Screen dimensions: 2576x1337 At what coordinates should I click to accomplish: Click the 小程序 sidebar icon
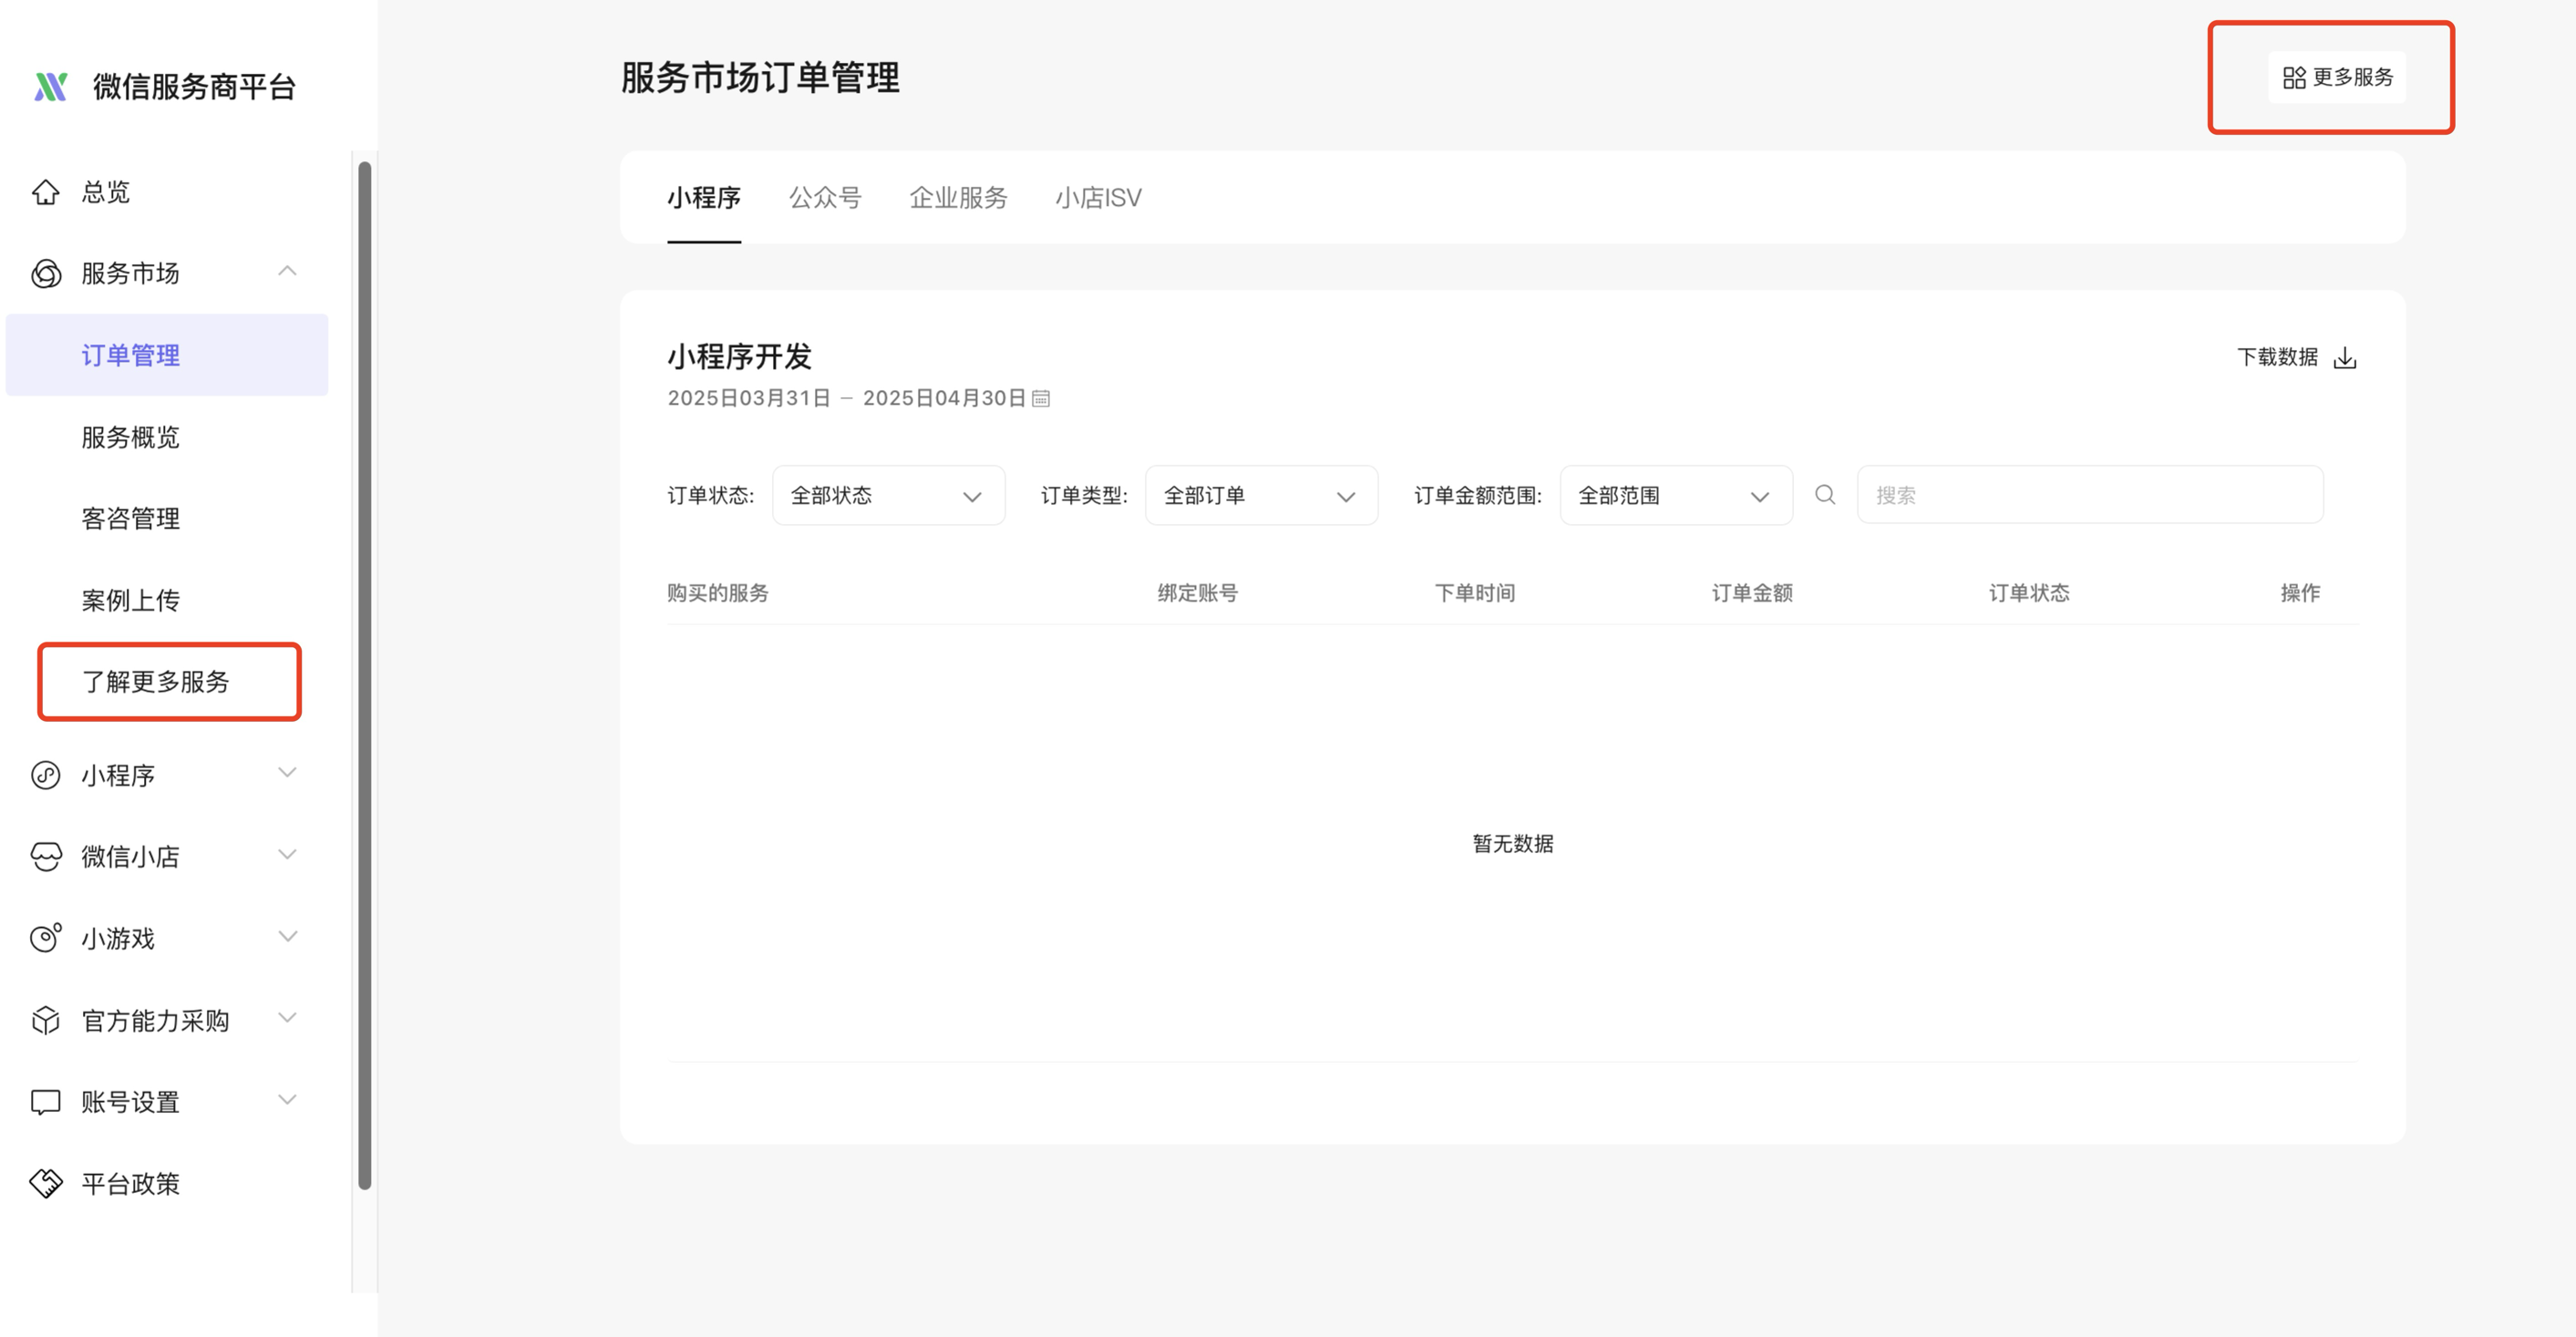[x=46, y=775]
